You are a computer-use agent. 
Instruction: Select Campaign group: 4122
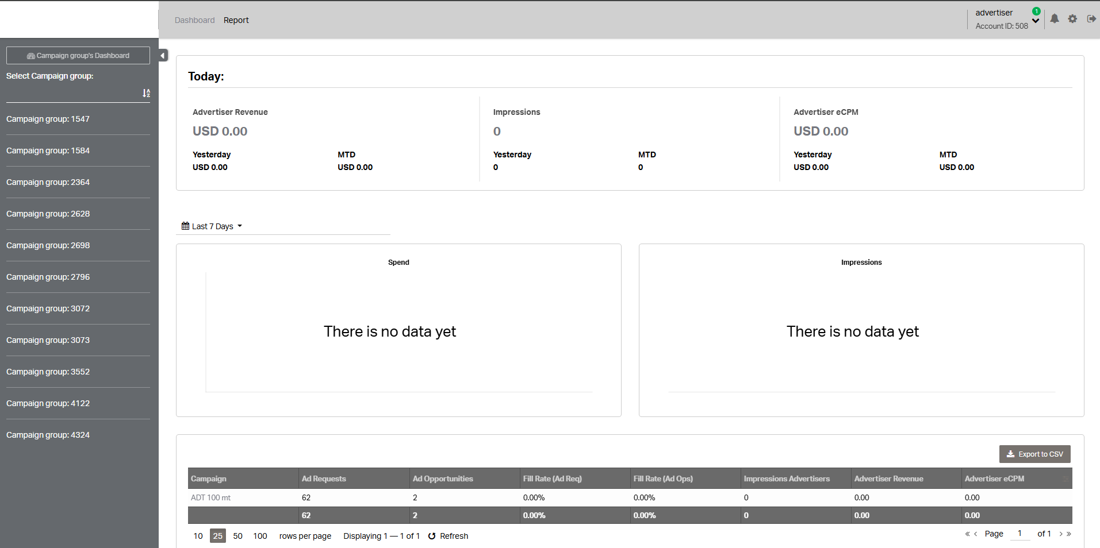click(x=48, y=403)
